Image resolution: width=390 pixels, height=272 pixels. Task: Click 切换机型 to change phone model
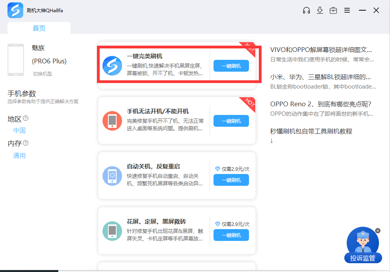point(43,74)
